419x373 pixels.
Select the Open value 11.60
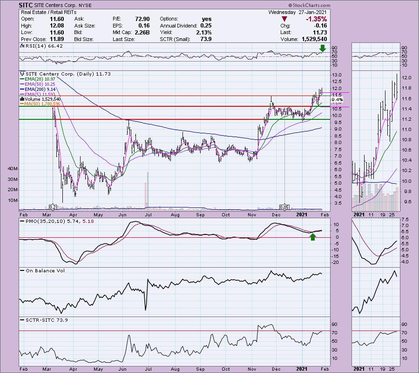[57, 19]
